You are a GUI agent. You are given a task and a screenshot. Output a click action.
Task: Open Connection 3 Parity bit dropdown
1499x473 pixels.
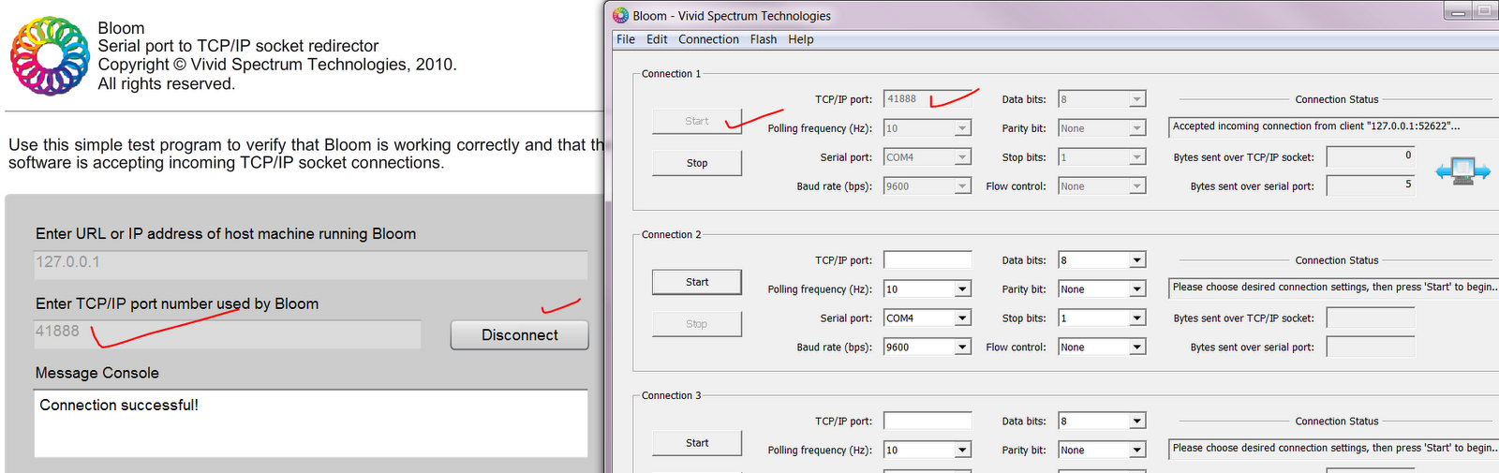click(x=1102, y=451)
